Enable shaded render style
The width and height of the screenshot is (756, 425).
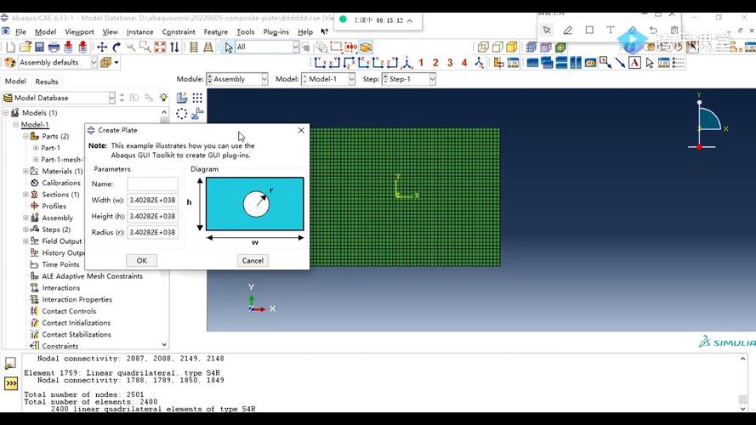tap(512, 48)
